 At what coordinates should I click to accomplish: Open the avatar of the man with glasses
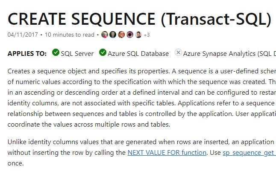pos(121,35)
